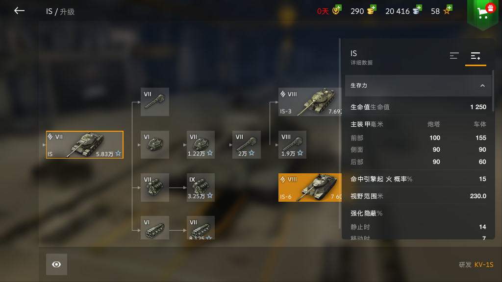Open the shop cart icon
This screenshot has width=502, height=282.
[482, 13]
